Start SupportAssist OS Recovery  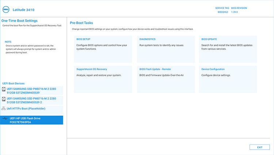point(103,79)
